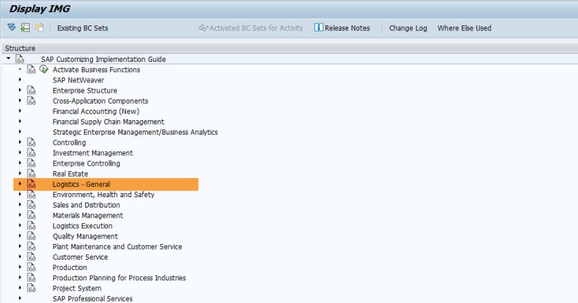Screen dimensions: 578x303
Task: Collapse the SAP Customizing Implementation Guide node
Action: pos(8,59)
